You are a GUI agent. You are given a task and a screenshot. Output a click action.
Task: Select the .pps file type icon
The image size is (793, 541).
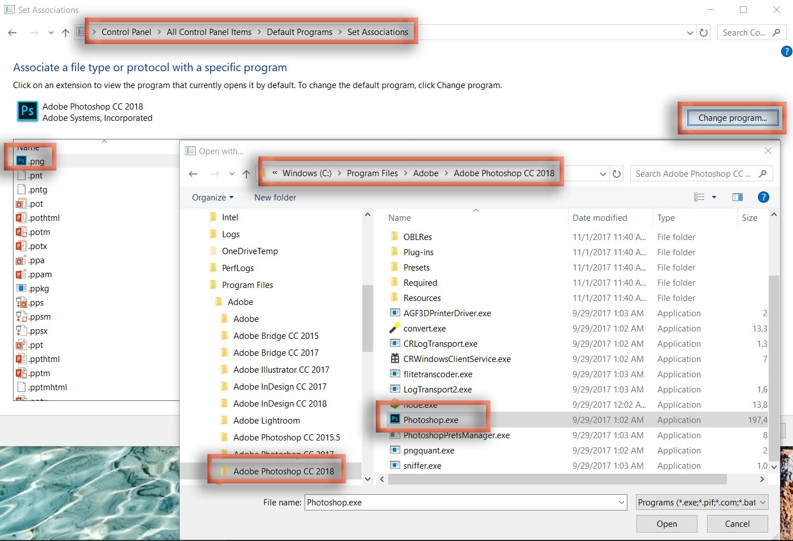click(21, 302)
